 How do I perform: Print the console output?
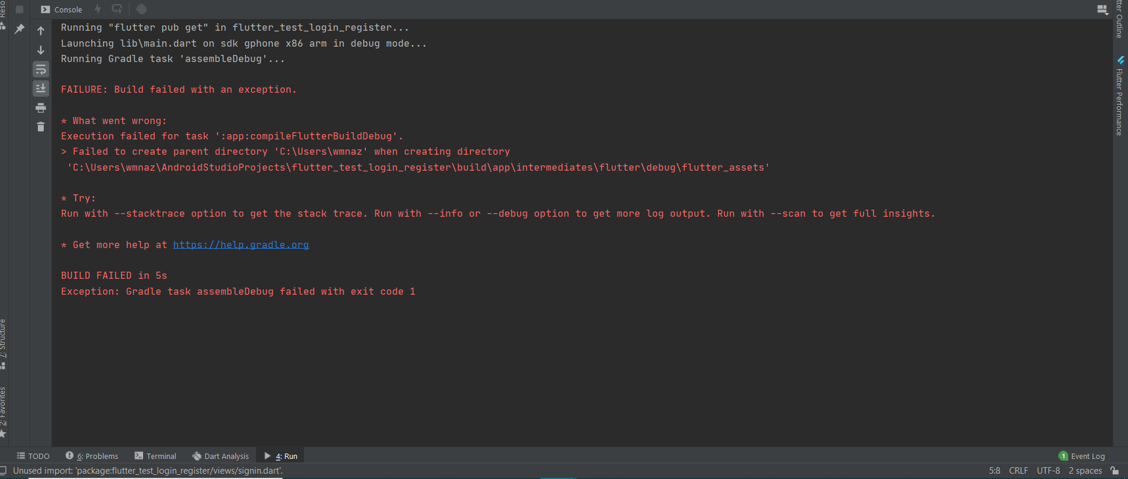[41, 107]
